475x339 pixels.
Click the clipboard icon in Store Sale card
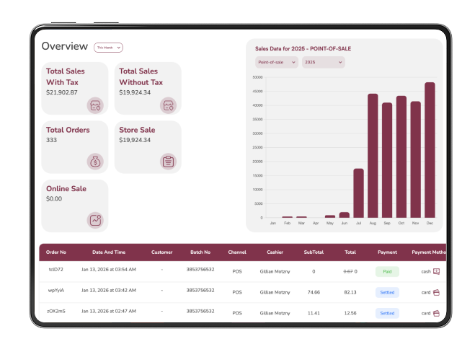click(168, 162)
